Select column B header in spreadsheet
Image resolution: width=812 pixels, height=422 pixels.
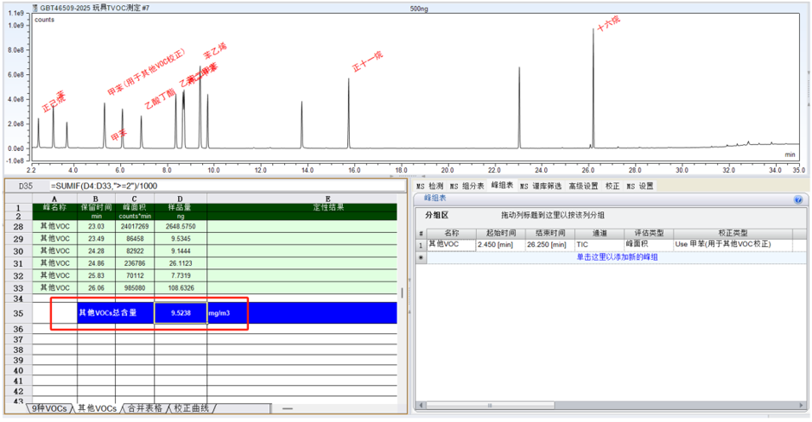tap(96, 198)
